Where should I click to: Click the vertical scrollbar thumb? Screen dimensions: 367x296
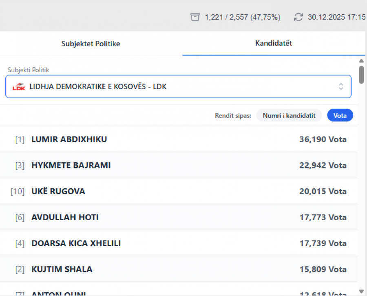click(x=361, y=75)
